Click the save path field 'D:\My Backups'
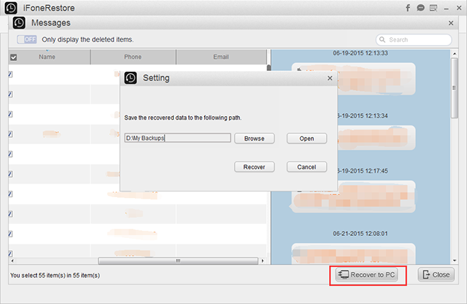Screen dimensions: 467x304 pos(177,138)
